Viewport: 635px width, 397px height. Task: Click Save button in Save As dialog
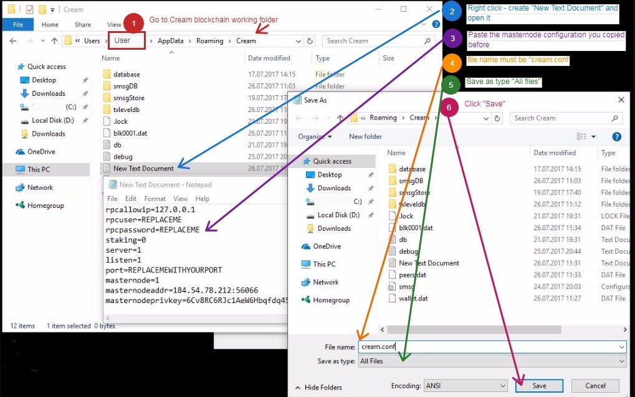[539, 386]
